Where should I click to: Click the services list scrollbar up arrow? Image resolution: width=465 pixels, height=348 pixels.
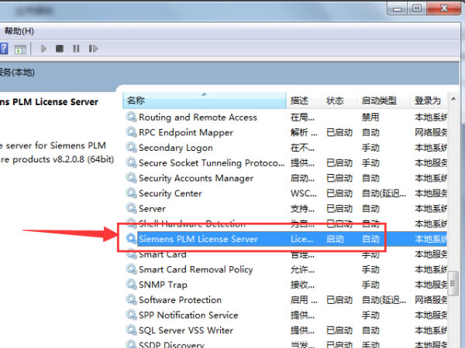coord(453,99)
